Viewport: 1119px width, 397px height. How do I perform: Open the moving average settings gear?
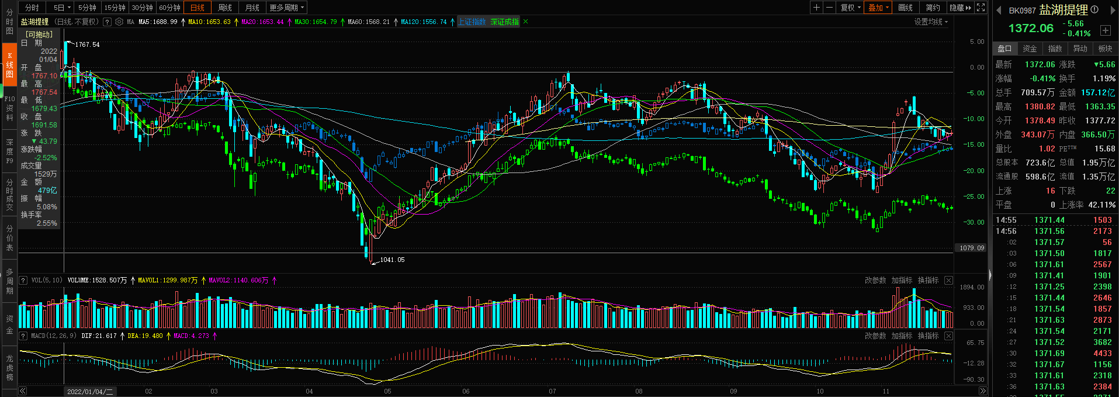pyautogui.click(x=119, y=22)
